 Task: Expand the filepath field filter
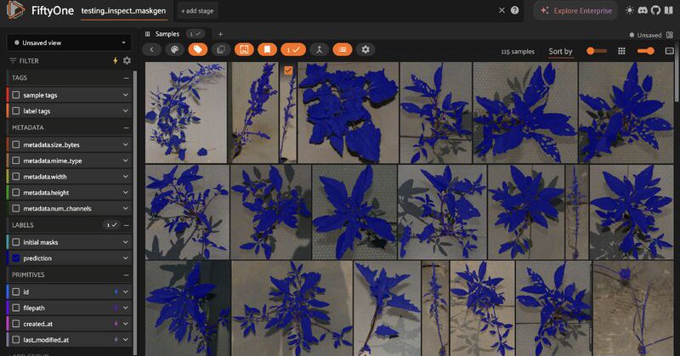tap(125, 308)
